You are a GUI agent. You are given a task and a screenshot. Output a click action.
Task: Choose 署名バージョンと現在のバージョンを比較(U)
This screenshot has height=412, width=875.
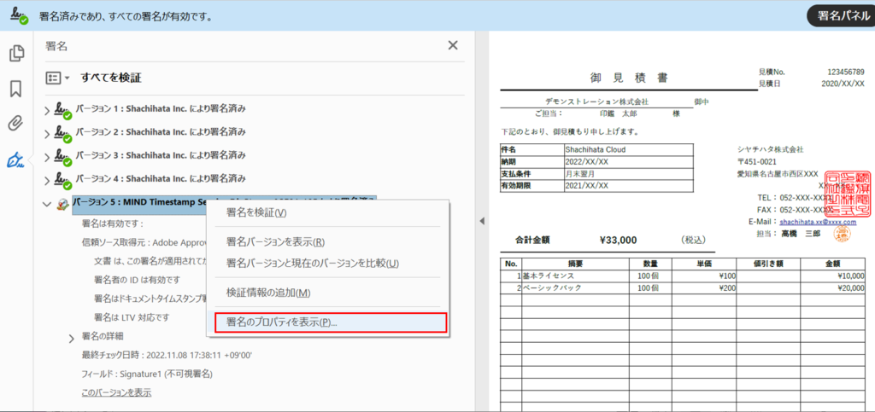click(327, 263)
